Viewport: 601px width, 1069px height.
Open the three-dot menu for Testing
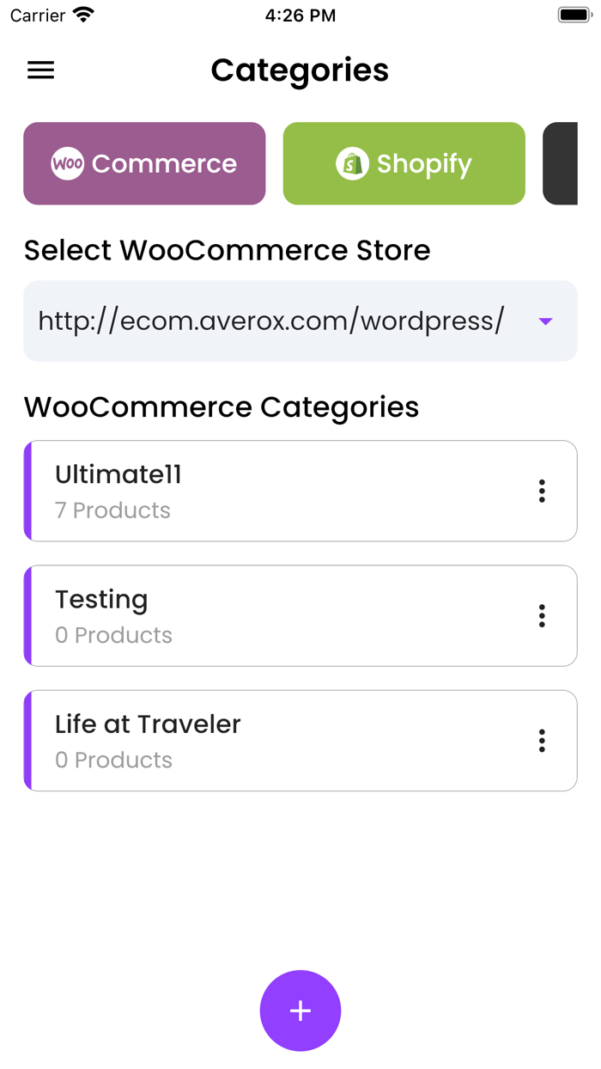tap(542, 615)
